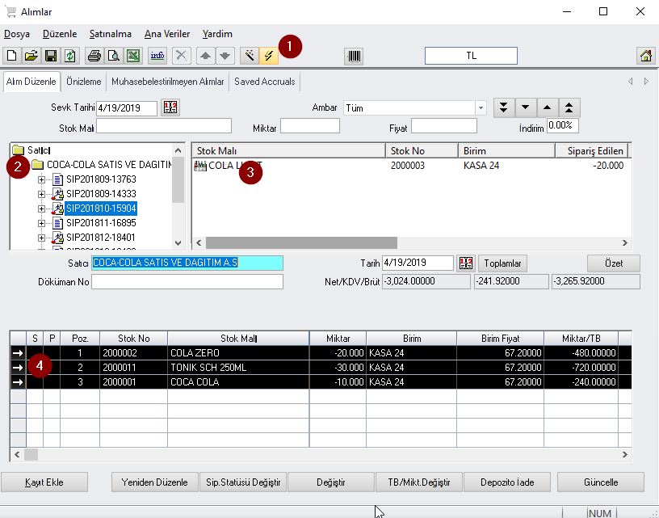Jump to last record double-down arrow

(503, 107)
